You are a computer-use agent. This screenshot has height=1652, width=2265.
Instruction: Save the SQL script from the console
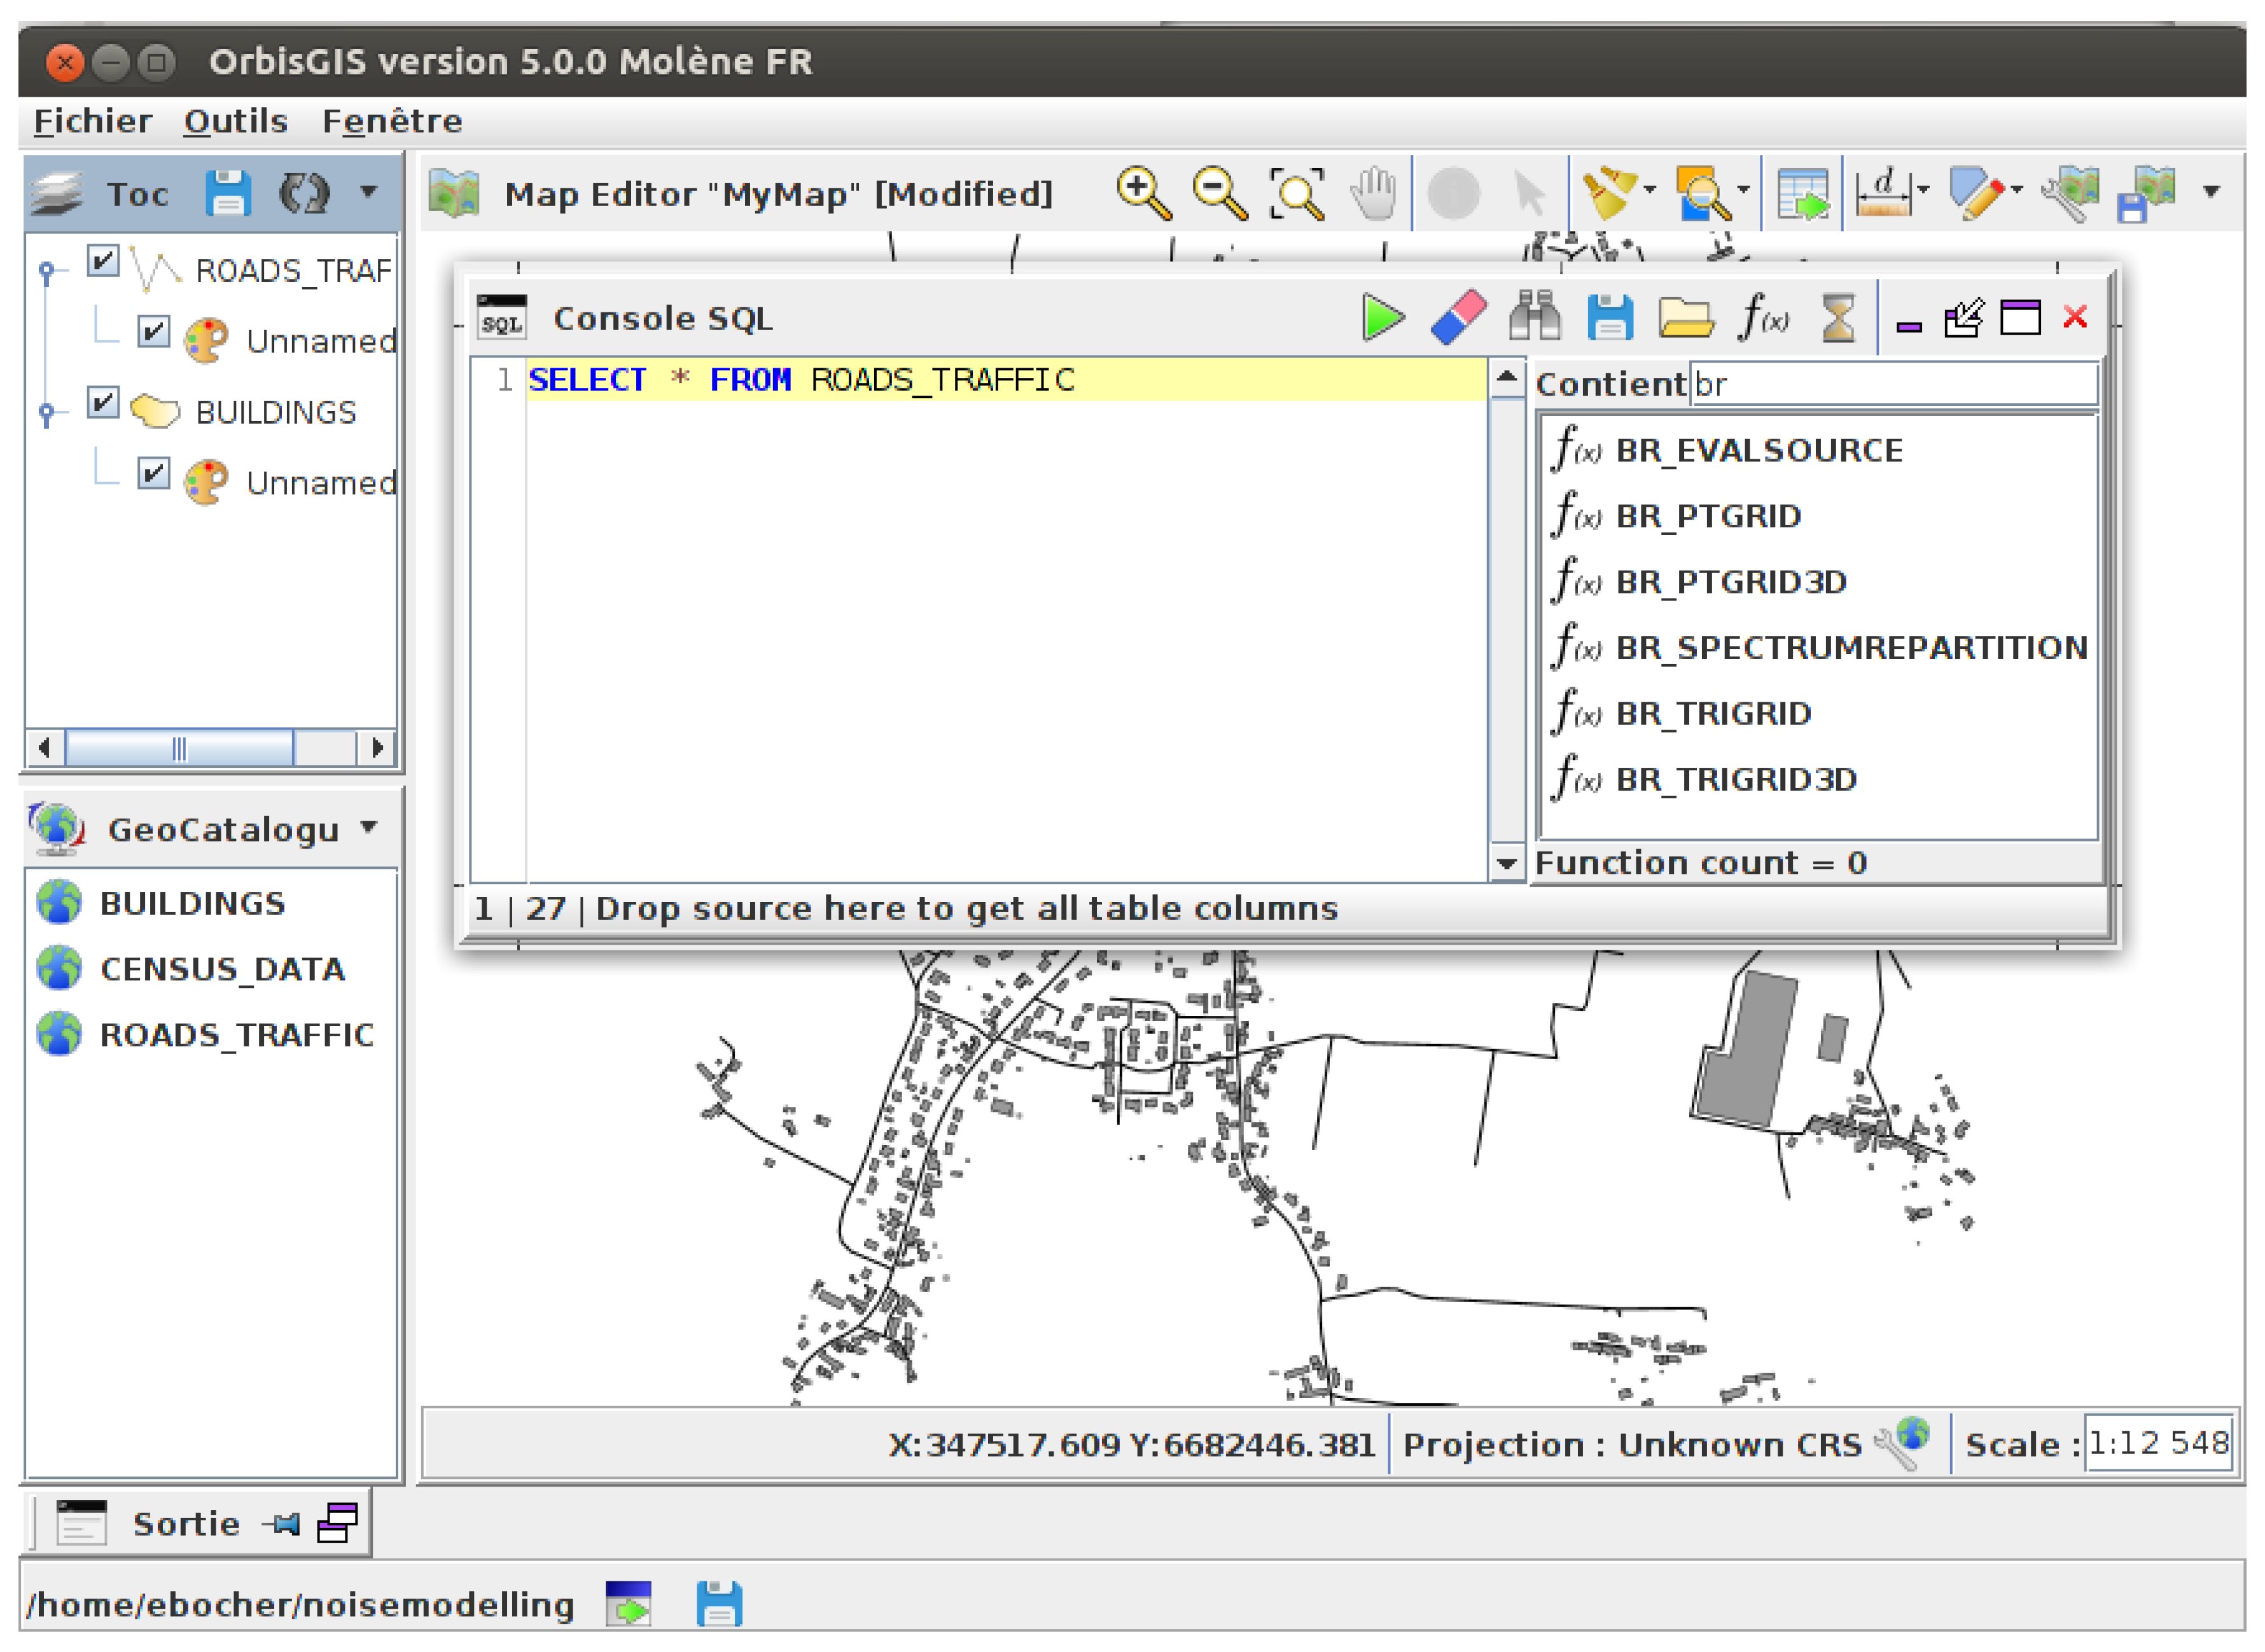point(1610,318)
